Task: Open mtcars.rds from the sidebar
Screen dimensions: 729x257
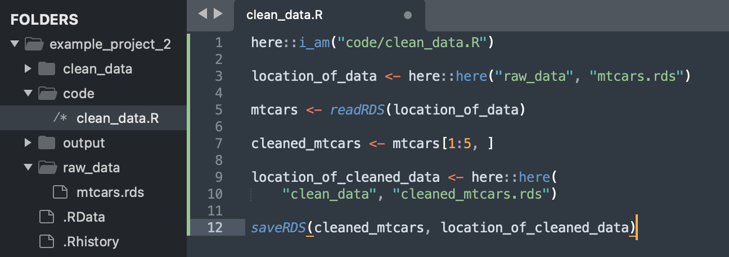Action: click(x=110, y=192)
